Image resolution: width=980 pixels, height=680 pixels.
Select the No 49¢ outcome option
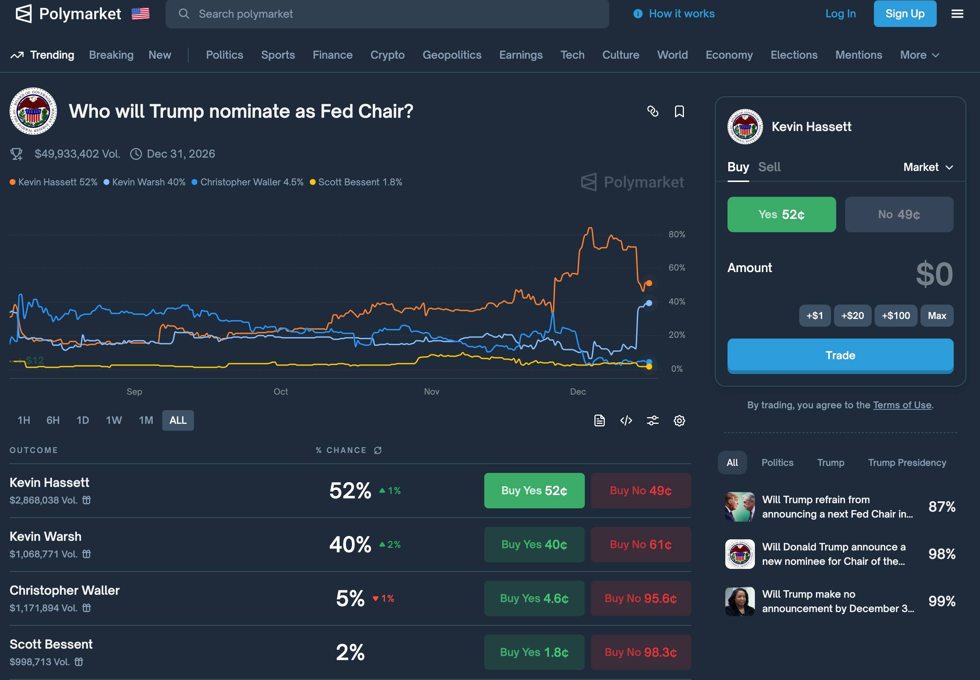[x=899, y=214]
